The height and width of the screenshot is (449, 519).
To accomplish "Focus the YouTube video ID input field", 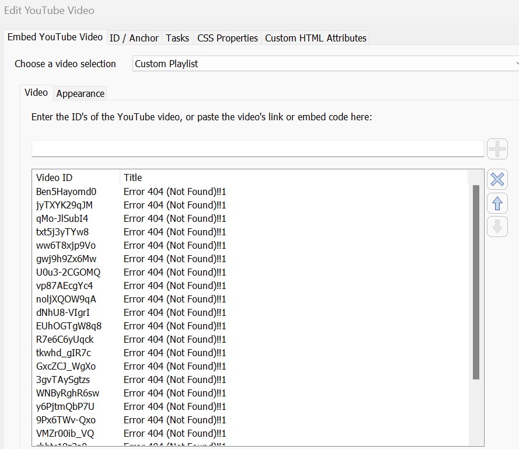I will point(258,149).
